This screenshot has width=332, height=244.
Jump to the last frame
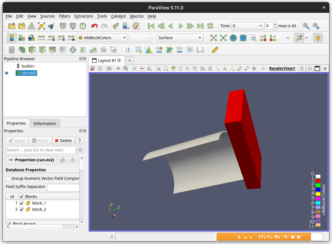(200, 26)
